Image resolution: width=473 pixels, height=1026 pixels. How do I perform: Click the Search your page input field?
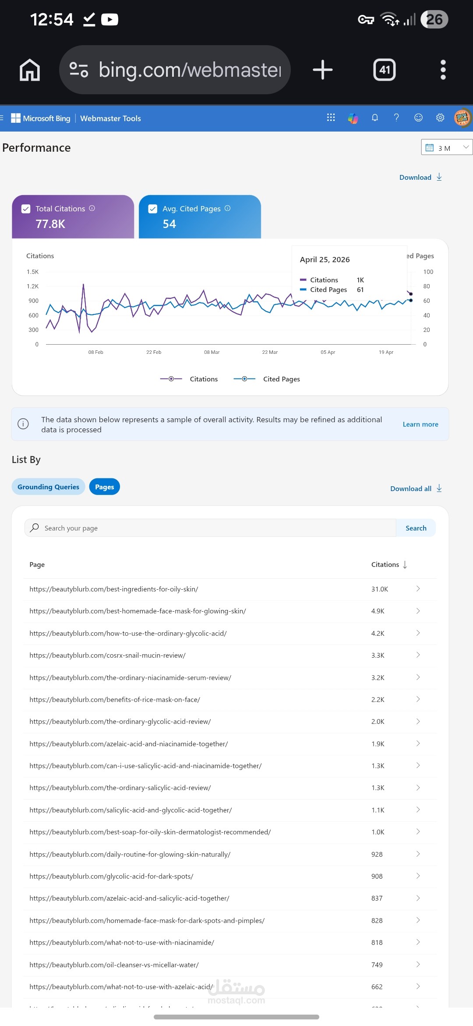[210, 528]
